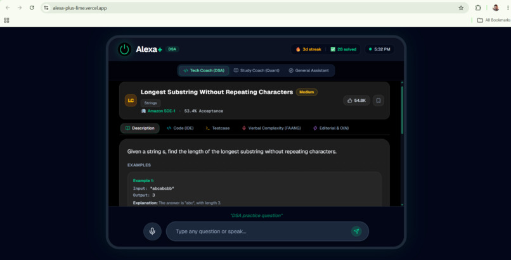Viewport: 511px width, 260px height.
Task: Open the Testcase tab
Action: pos(217,128)
